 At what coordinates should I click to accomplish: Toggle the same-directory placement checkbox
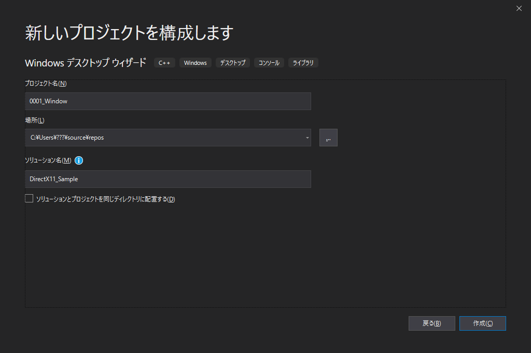click(29, 198)
